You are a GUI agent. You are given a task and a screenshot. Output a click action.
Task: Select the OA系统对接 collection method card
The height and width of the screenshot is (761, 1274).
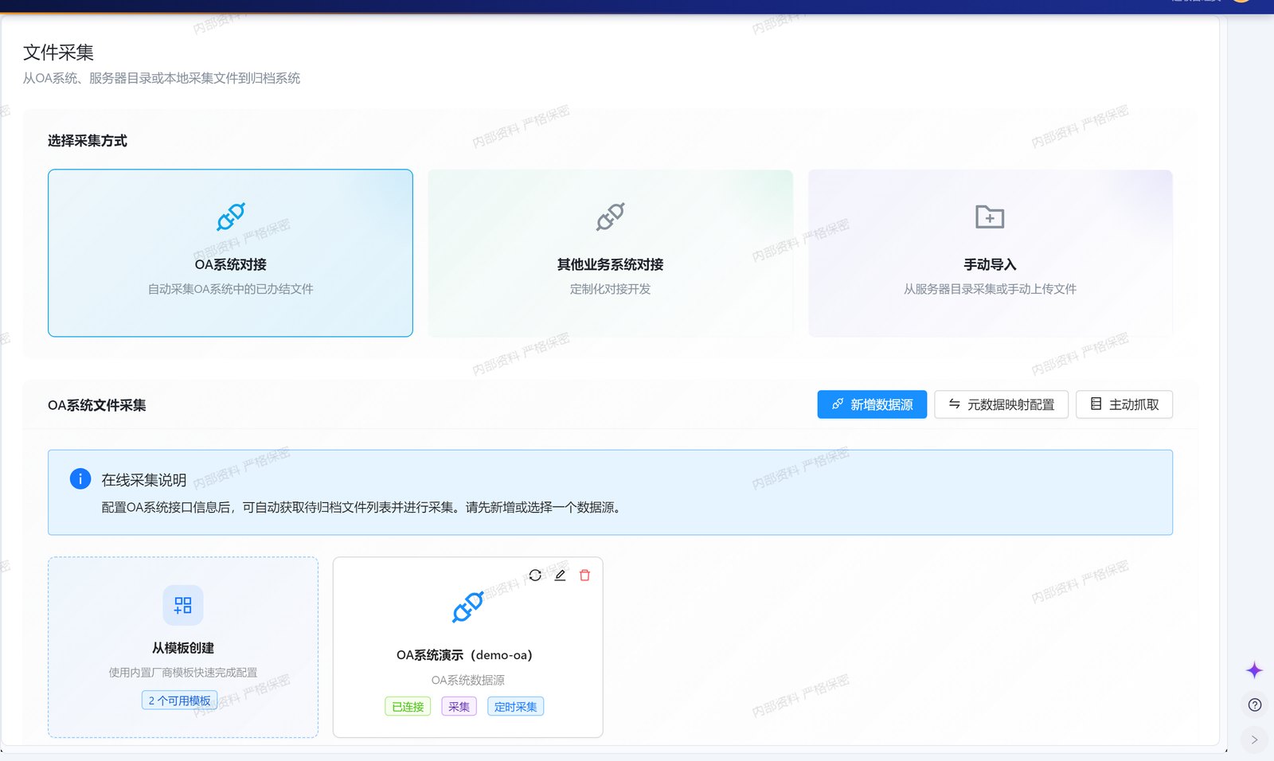click(230, 253)
